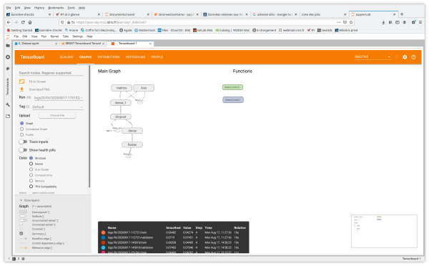Open the INACTIVE plugins dropdown
Image resolution: width=429 pixels, height=266 pixels.
click(x=373, y=57)
